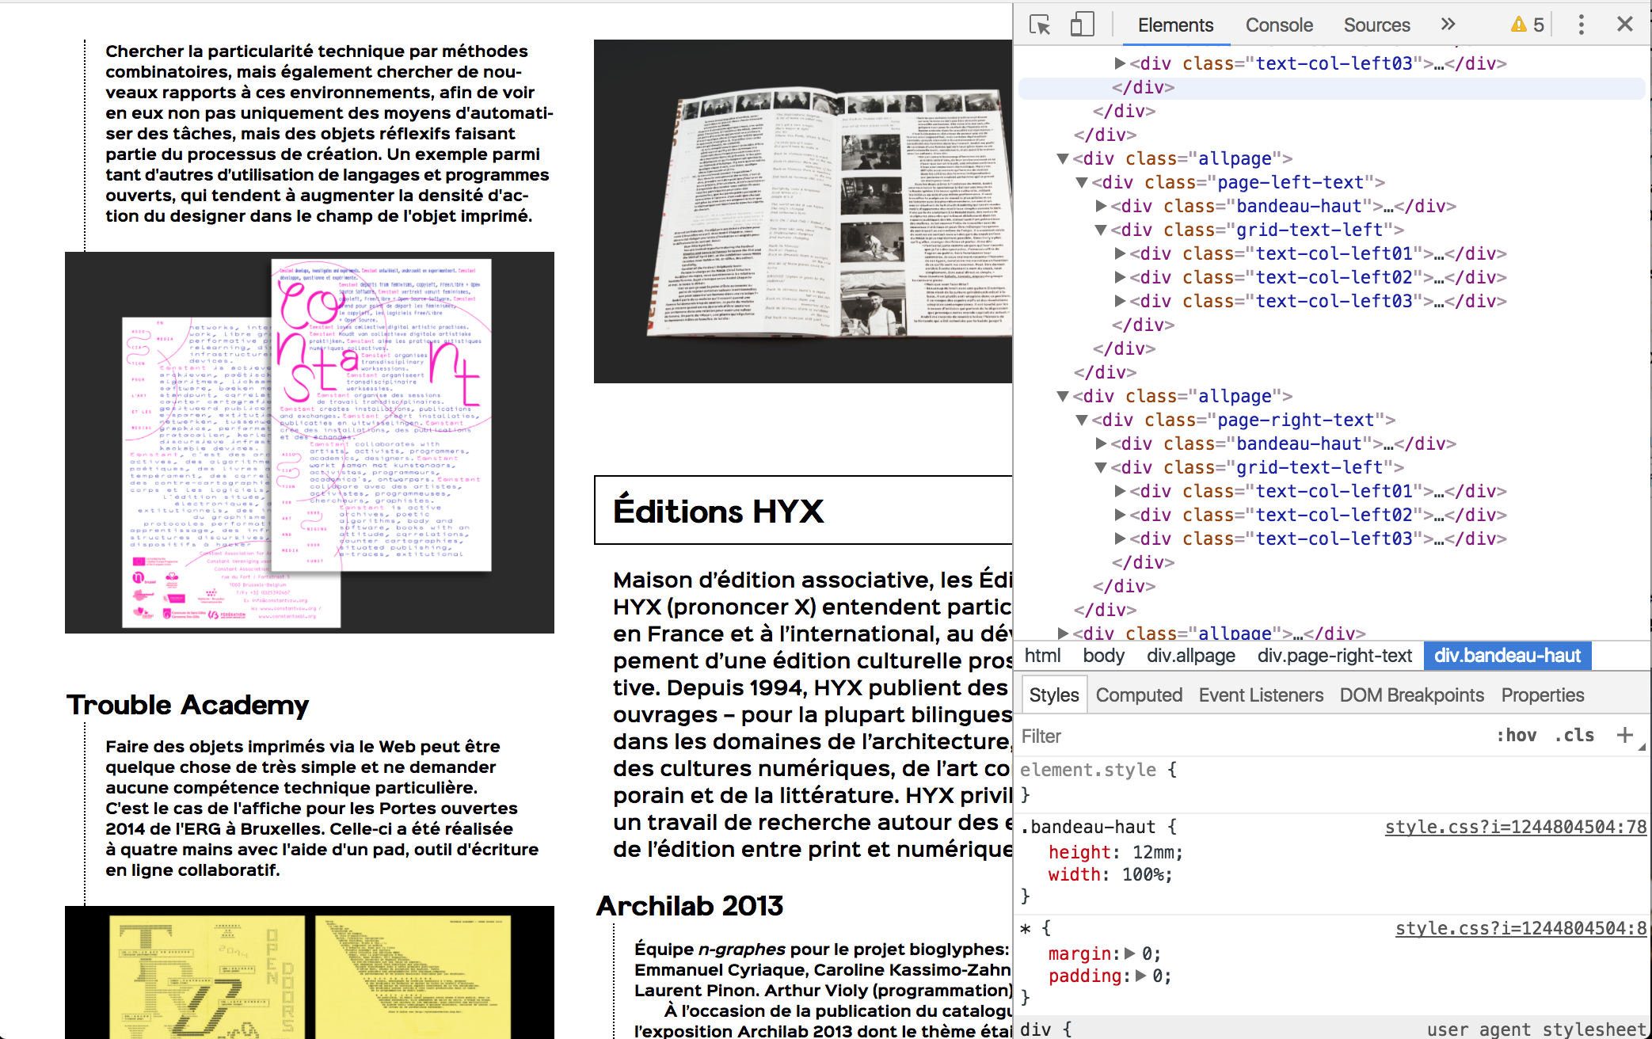Toggle the device toolbar icon
The height and width of the screenshot is (1039, 1652).
click(x=1082, y=25)
